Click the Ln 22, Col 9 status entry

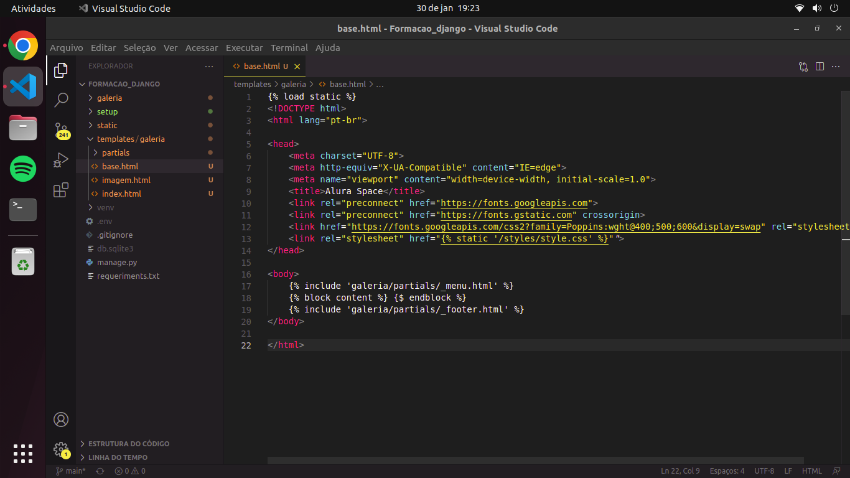(680, 471)
